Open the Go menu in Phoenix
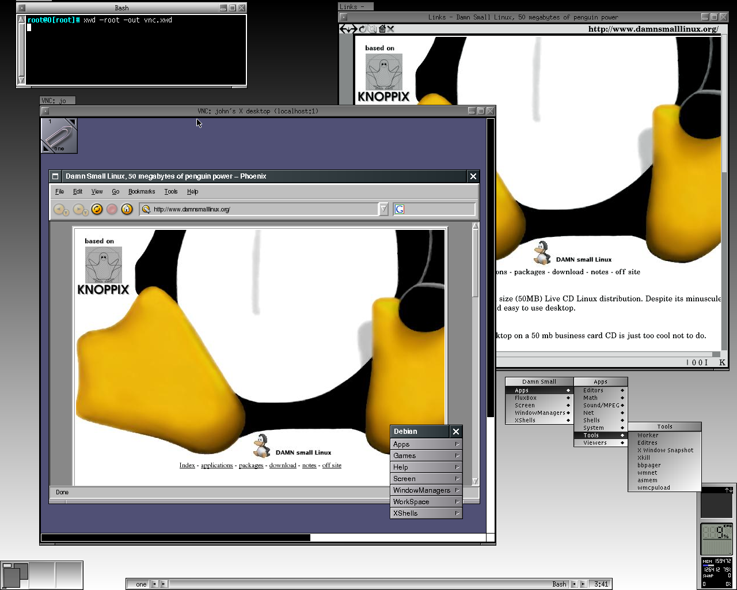 (x=116, y=191)
